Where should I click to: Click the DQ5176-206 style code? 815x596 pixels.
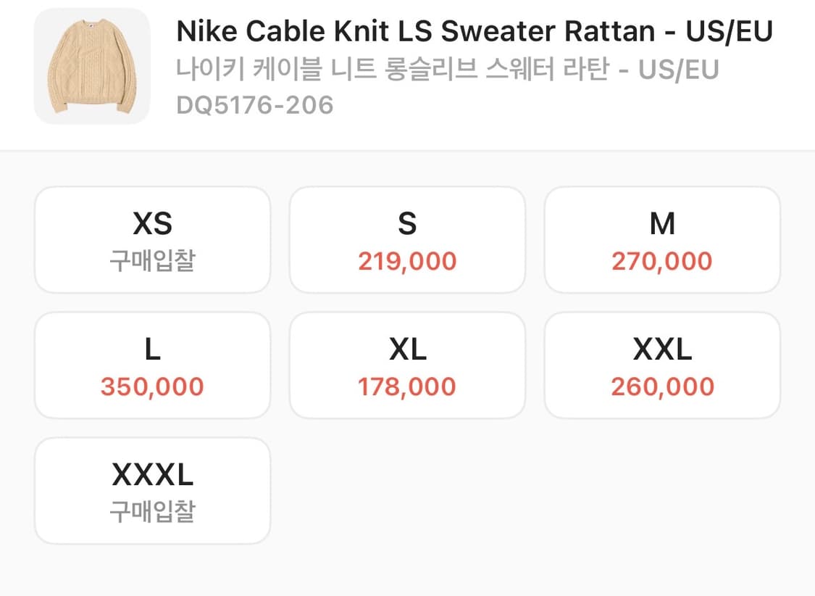pyautogui.click(x=255, y=105)
